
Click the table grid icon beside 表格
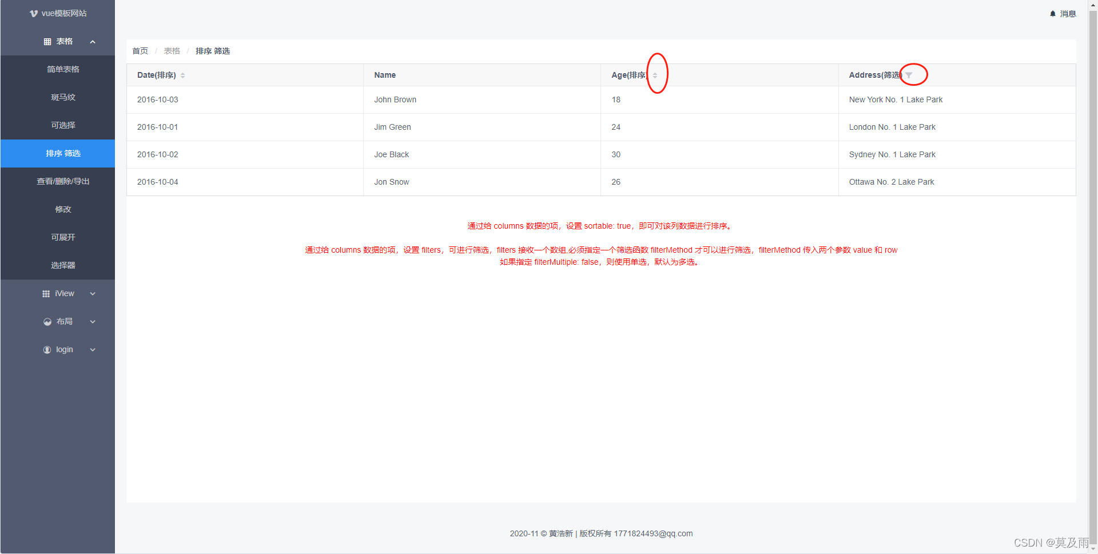coord(47,42)
